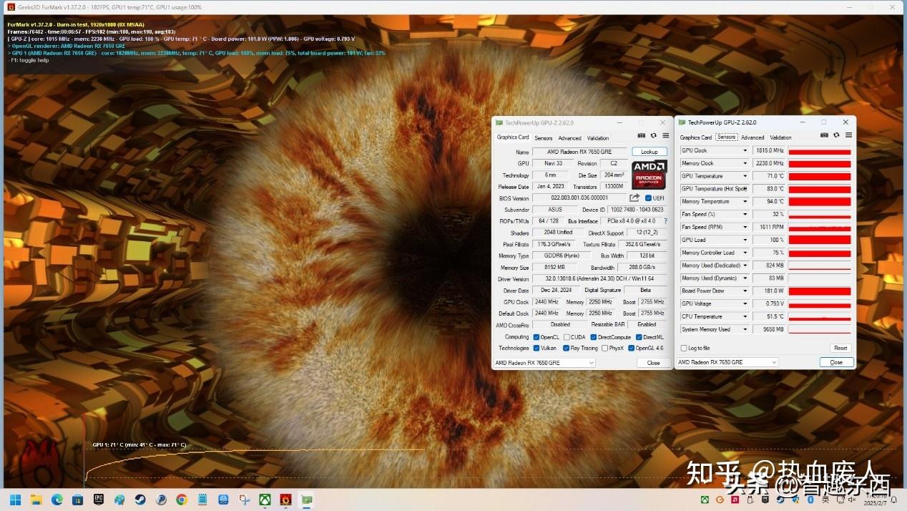Switch to the Validation tab
The height and width of the screenshot is (511, 907).
click(597, 137)
